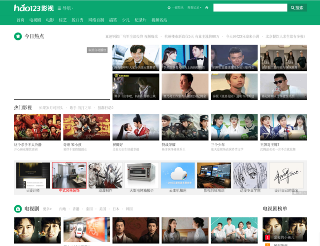This screenshot has width=320, height=246.
Task: Expand the 观看记录 dropdown
Action: pos(194,8)
